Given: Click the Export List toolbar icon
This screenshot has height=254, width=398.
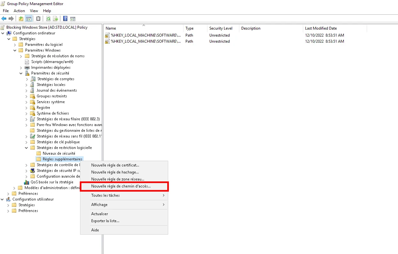Looking at the screenshot, I should (x=56, y=19).
